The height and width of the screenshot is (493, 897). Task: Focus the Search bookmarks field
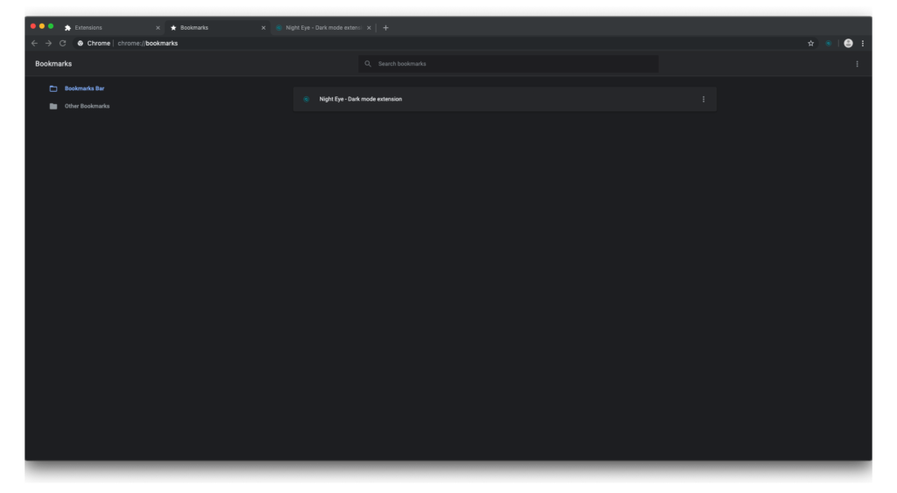click(x=509, y=64)
